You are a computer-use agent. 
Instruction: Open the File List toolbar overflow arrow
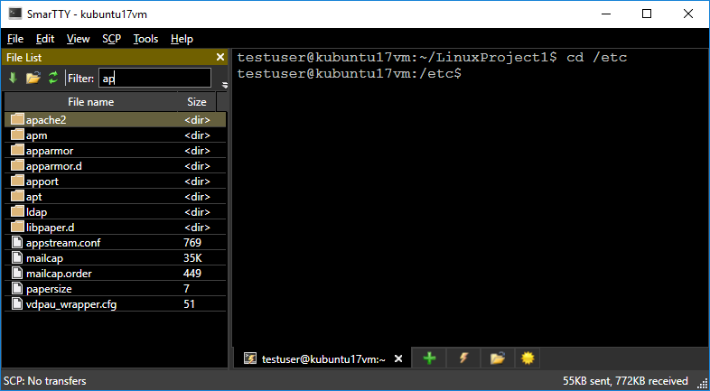point(225,85)
